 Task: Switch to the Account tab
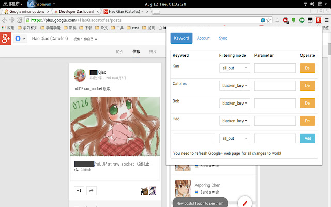[204, 38]
